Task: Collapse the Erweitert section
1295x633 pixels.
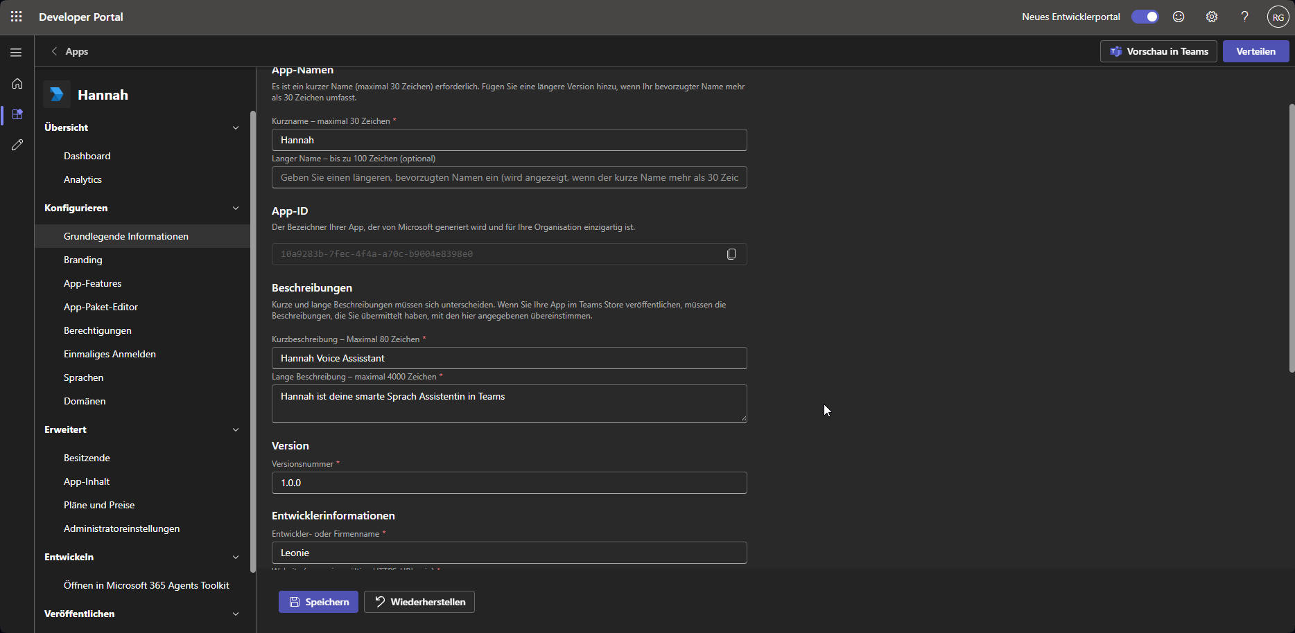Action: click(x=236, y=429)
